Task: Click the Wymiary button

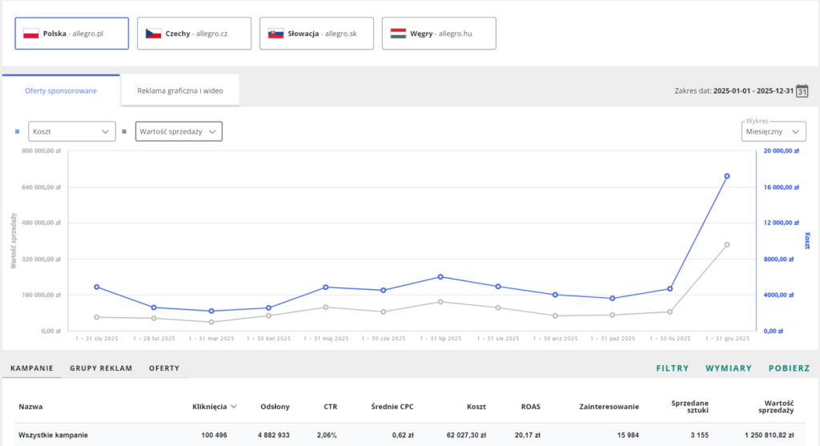Action: [x=728, y=368]
